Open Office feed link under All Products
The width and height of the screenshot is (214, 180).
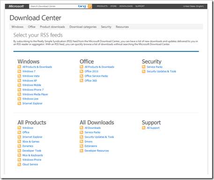(26, 132)
